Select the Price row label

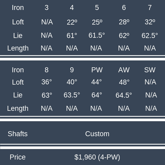click(18, 157)
